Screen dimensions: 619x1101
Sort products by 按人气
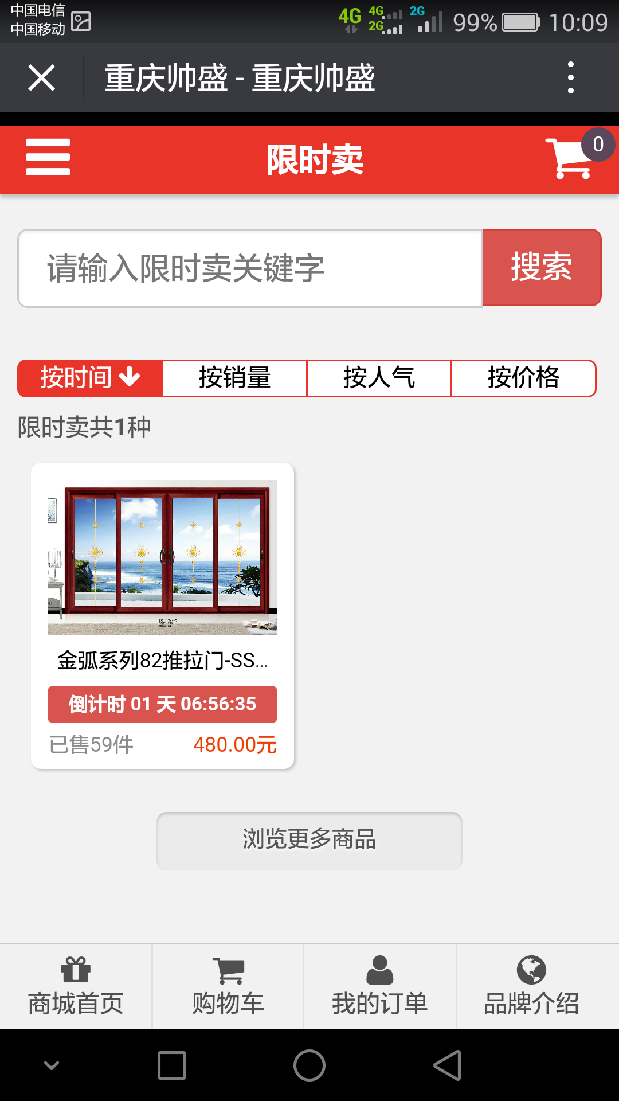pyautogui.click(x=379, y=378)
